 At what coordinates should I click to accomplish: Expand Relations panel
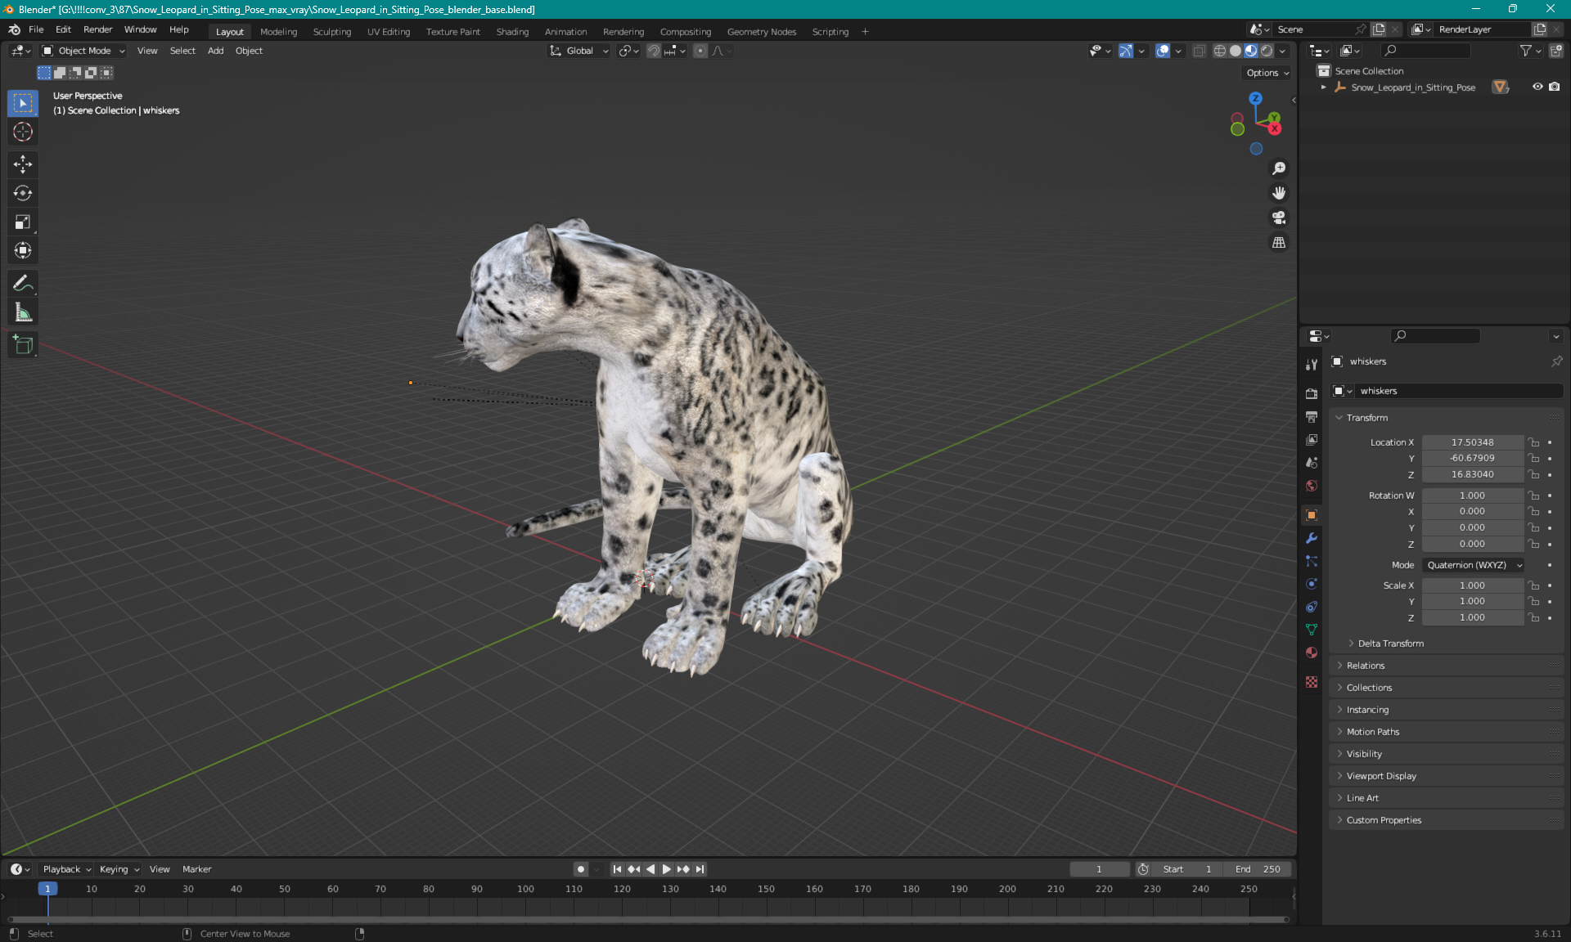click(x=1446, y=666)
